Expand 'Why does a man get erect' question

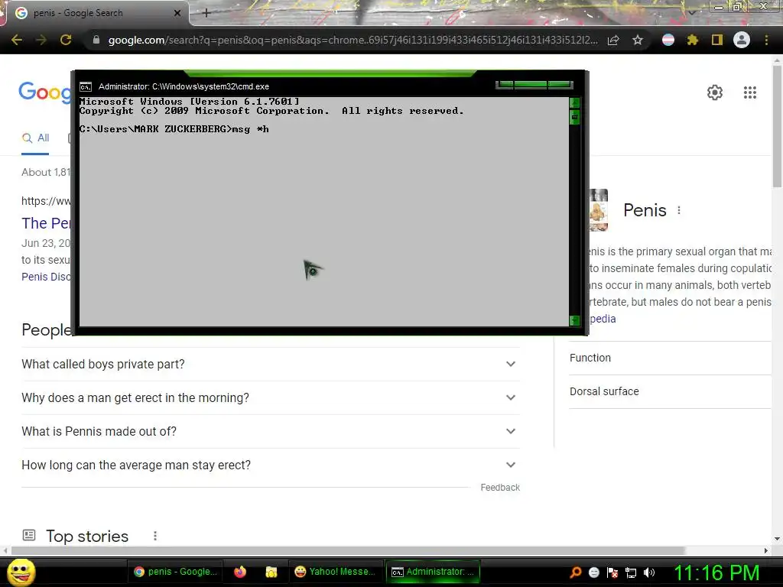click(x=271, y=397)
